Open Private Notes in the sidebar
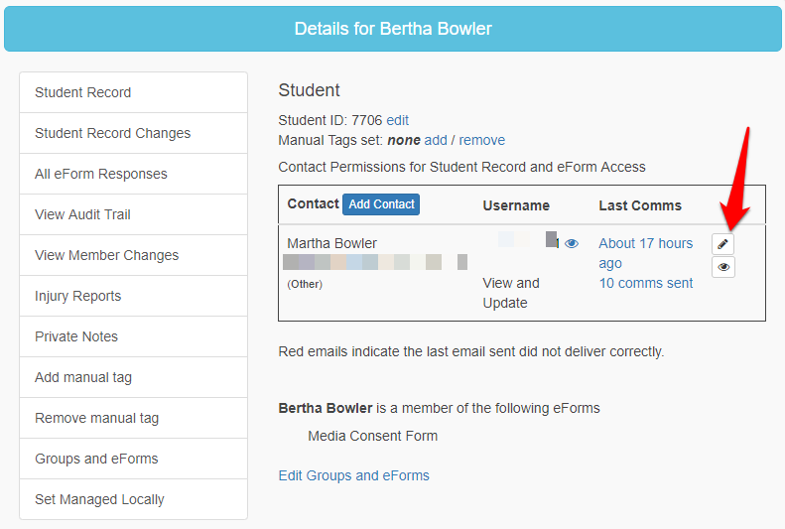 133,336
